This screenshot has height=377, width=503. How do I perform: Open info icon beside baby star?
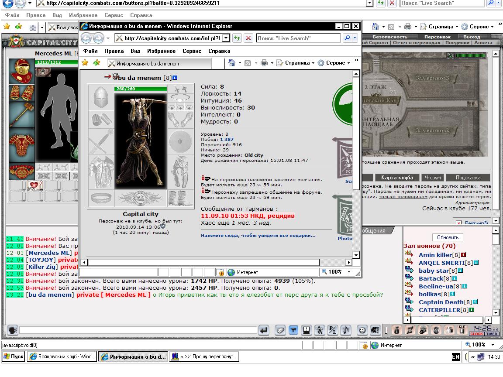(460, 271)
